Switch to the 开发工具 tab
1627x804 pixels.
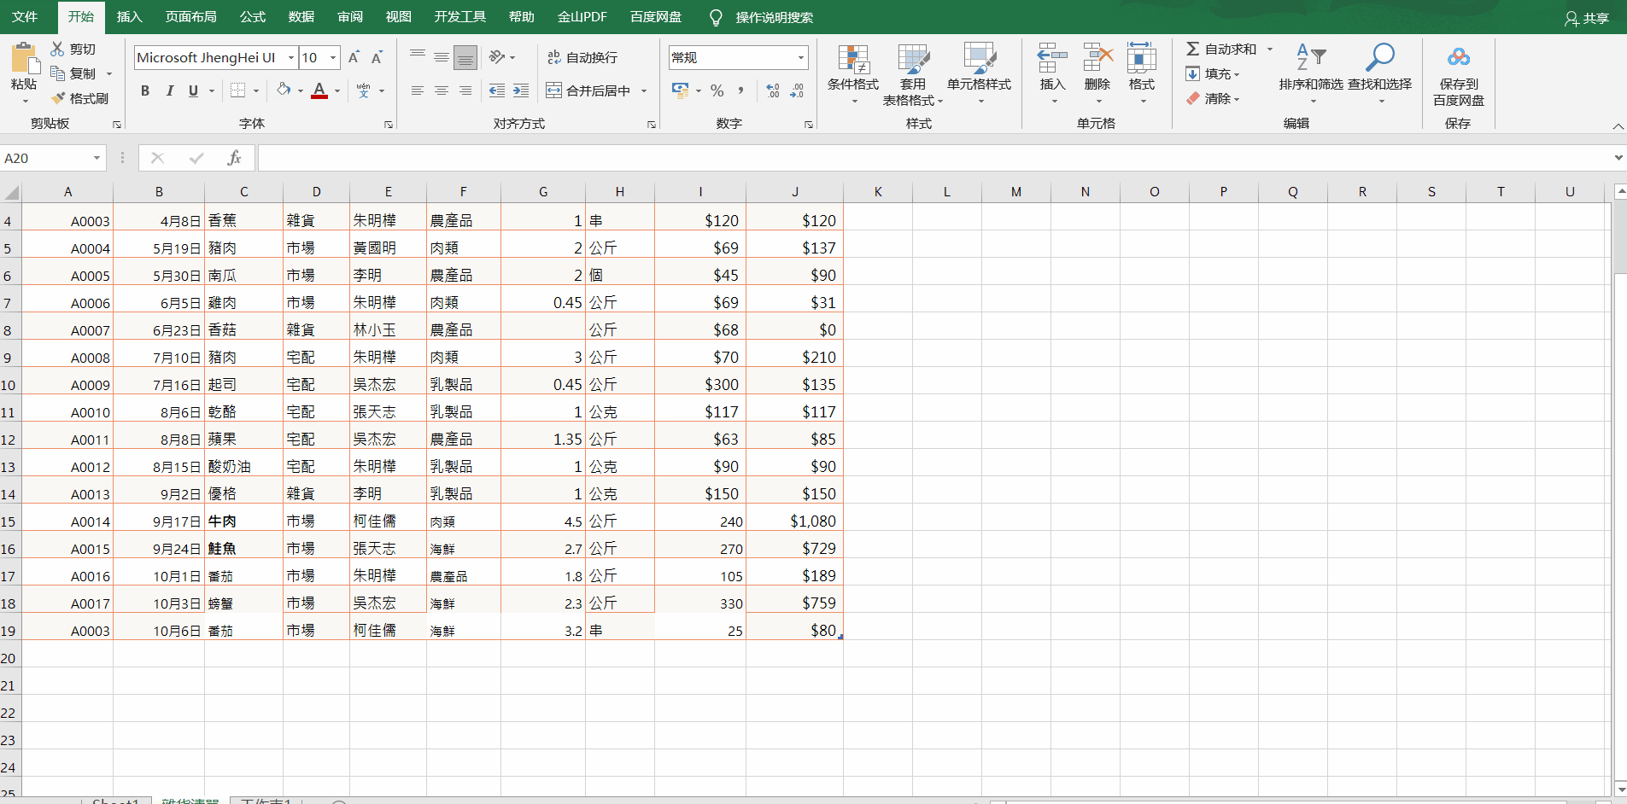(x=460, y=17)
